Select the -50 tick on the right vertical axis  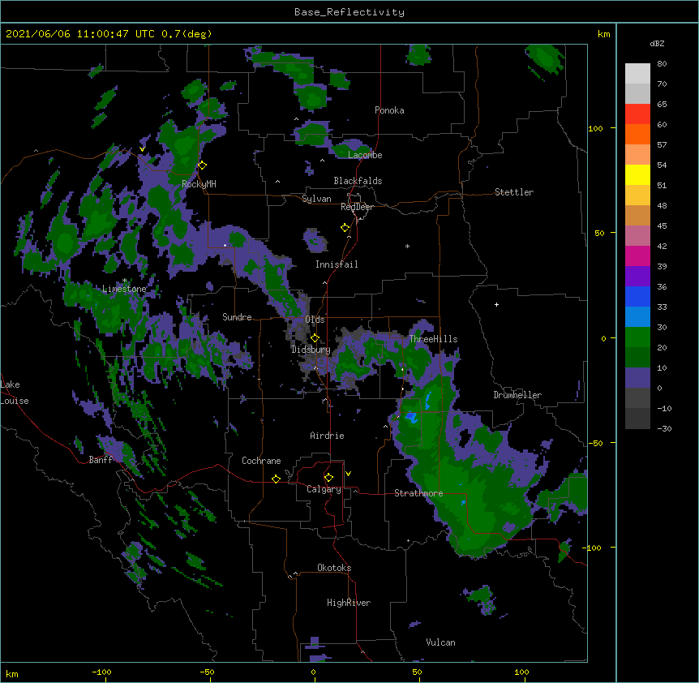pos(595,443)
